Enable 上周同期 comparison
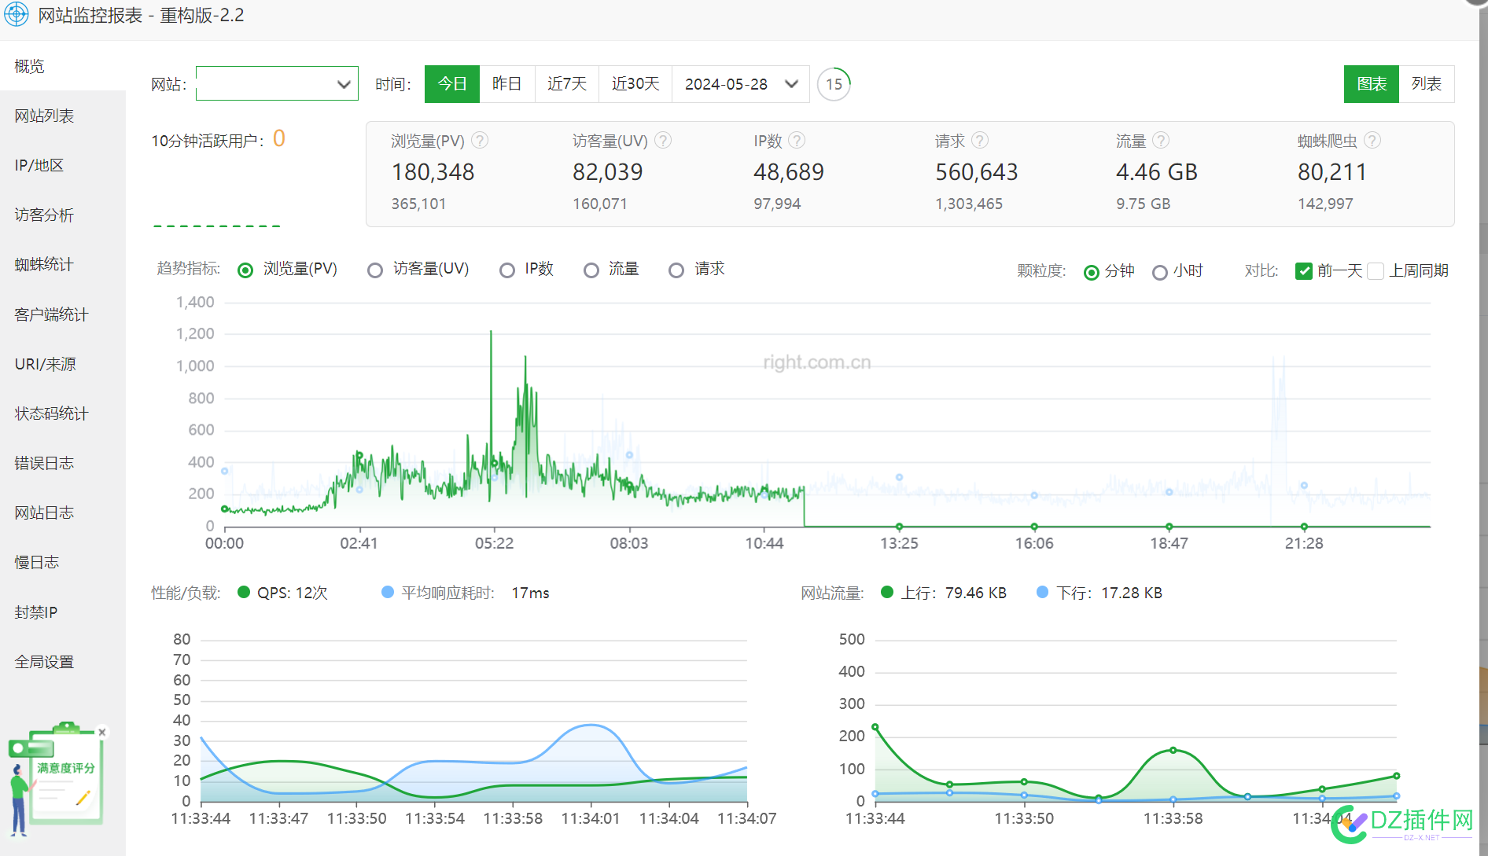The height and width of the screenshot is (856, 1488). [x=1376, y=271]
